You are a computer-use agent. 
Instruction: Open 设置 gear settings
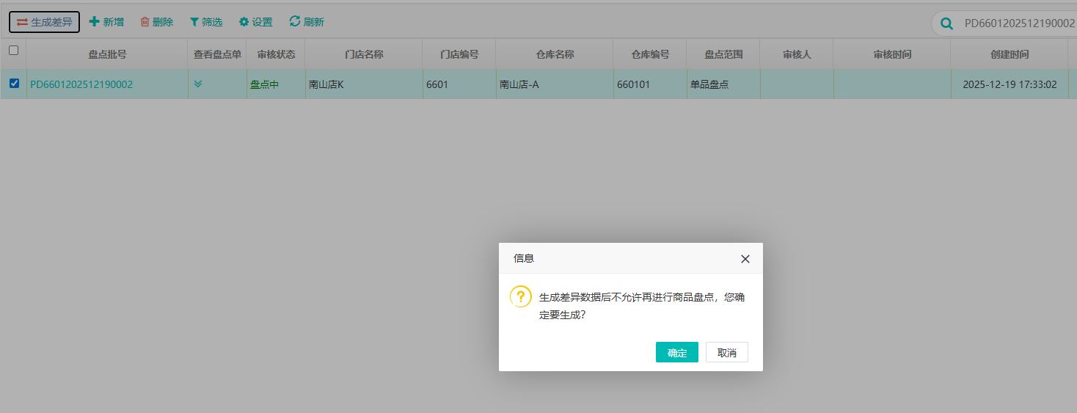[x=255, y=22]
